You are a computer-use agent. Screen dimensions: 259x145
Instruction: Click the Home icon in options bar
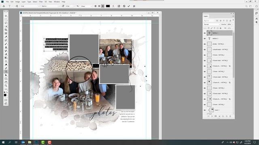point(4,6)
